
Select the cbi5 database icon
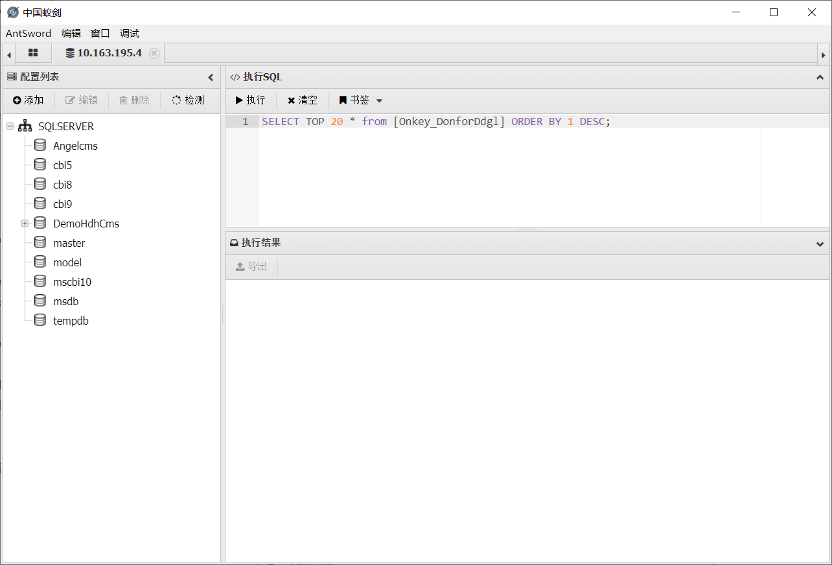pyautogui.click(x=40, y=165)
